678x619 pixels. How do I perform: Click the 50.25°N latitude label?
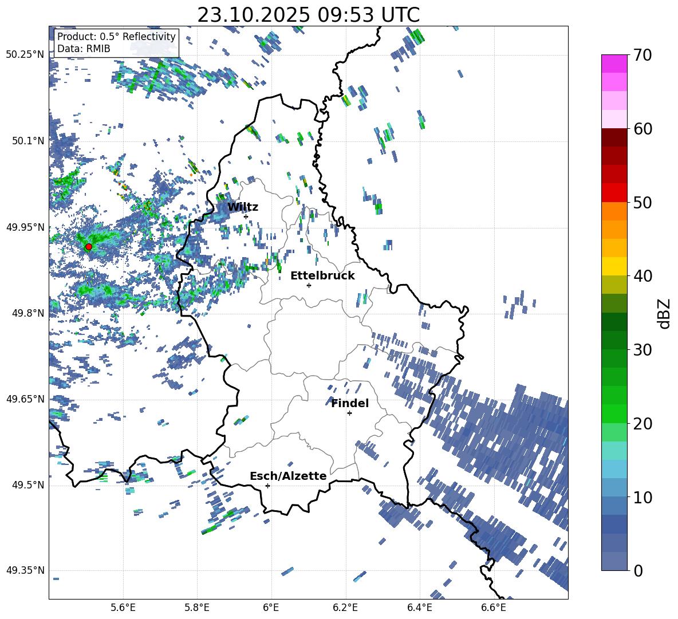(25, 54)
